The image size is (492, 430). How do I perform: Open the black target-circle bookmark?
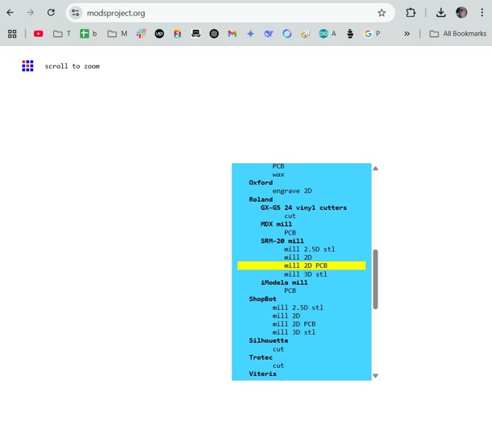(x=214, y=34)
